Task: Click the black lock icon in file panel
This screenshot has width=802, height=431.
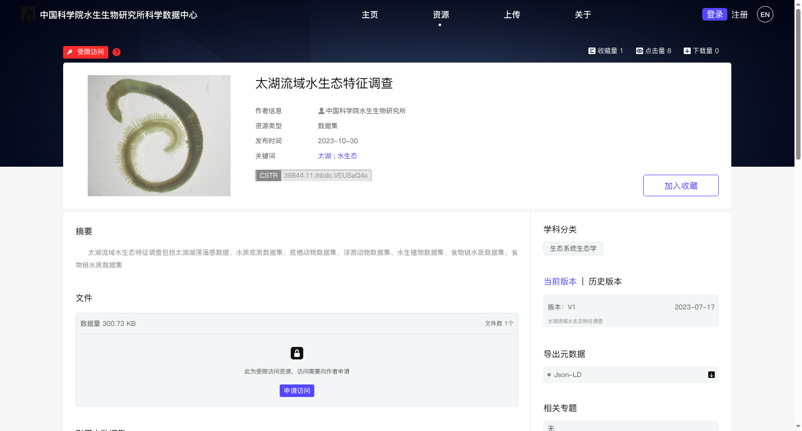Action: (x=297, y=353)
